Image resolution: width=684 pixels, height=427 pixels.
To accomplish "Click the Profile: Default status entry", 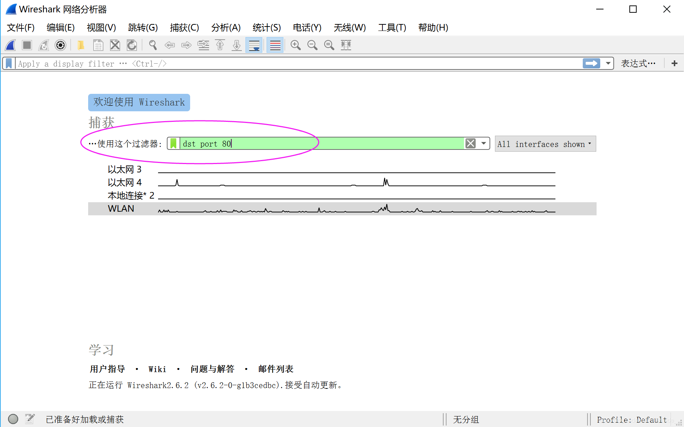I will [x=632, y=420].
